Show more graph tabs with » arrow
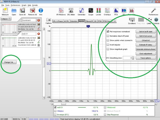This screenshot has width=160, height=120. (x=115, y=21)
